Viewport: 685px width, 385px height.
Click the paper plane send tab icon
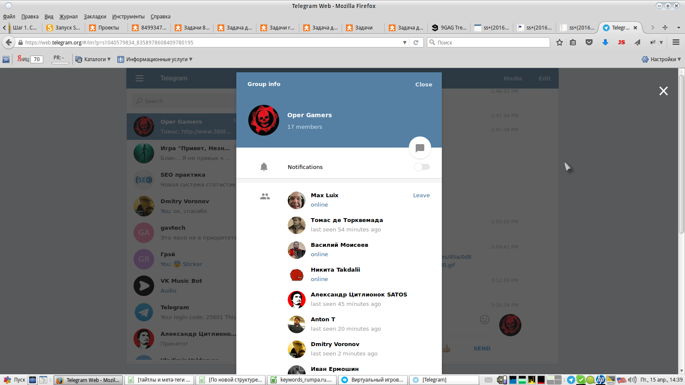[637, 42]
